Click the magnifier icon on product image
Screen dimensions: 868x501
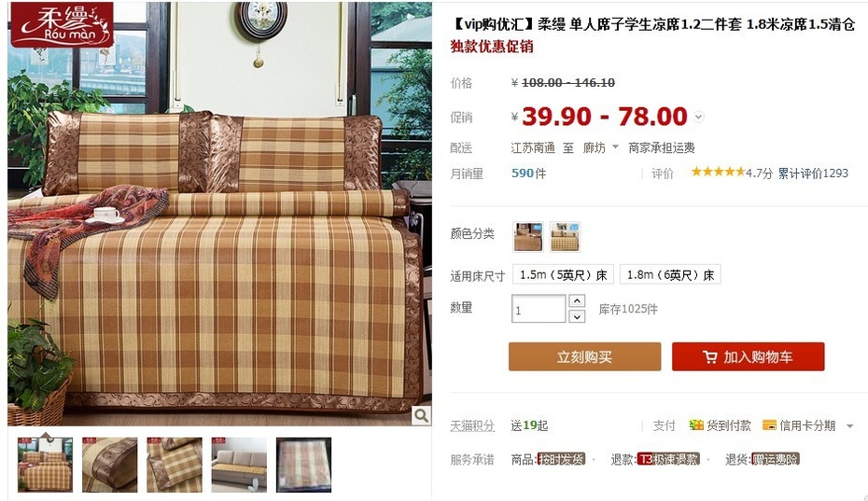point(421,415)
